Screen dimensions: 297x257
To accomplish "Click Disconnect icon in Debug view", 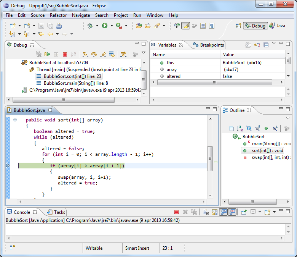I will click(73, 55).
